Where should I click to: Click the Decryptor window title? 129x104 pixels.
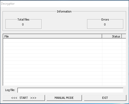[8, 4]
